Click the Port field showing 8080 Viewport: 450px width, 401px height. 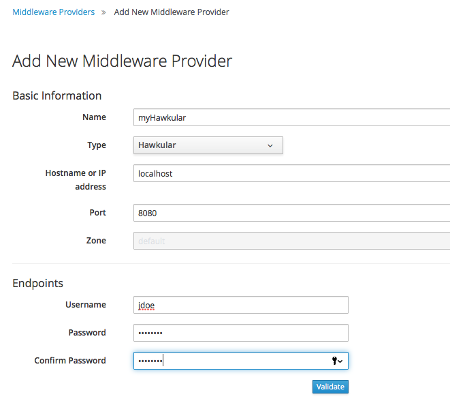click(291, 213)
